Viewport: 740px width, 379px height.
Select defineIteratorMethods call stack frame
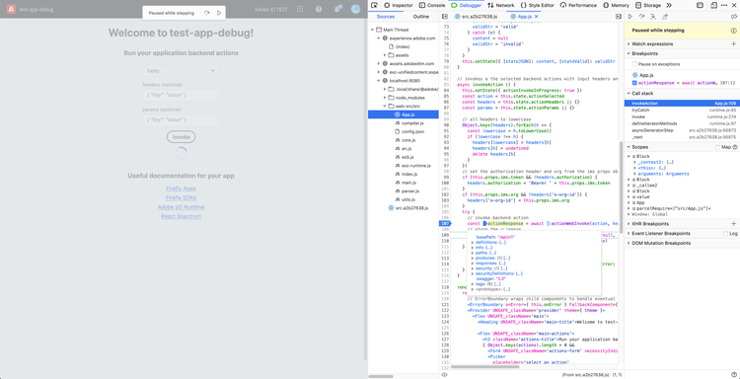[682, 123]
